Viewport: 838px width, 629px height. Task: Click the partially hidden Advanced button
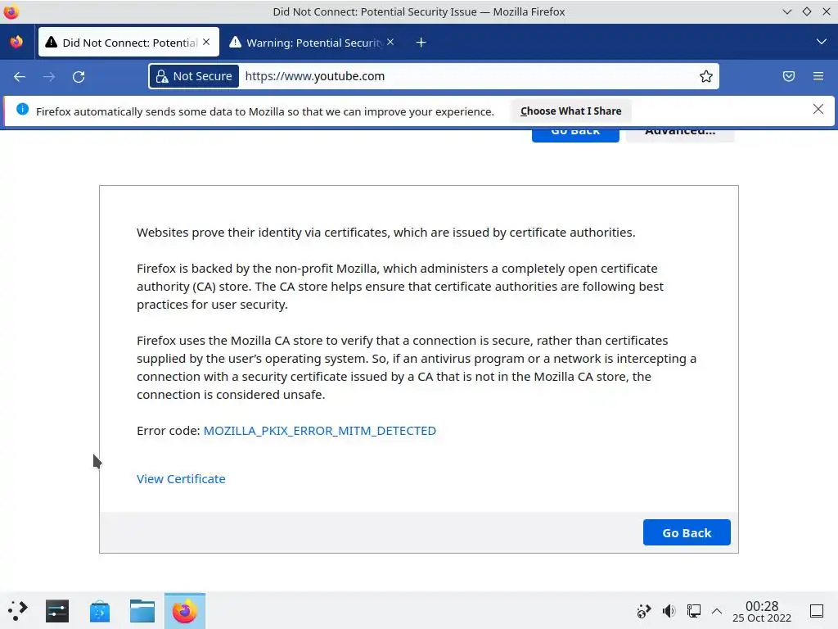tap(680, 135)
